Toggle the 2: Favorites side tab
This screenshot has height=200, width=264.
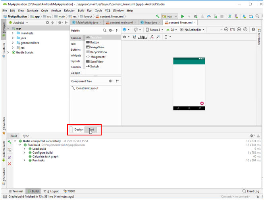coord(4,126)
